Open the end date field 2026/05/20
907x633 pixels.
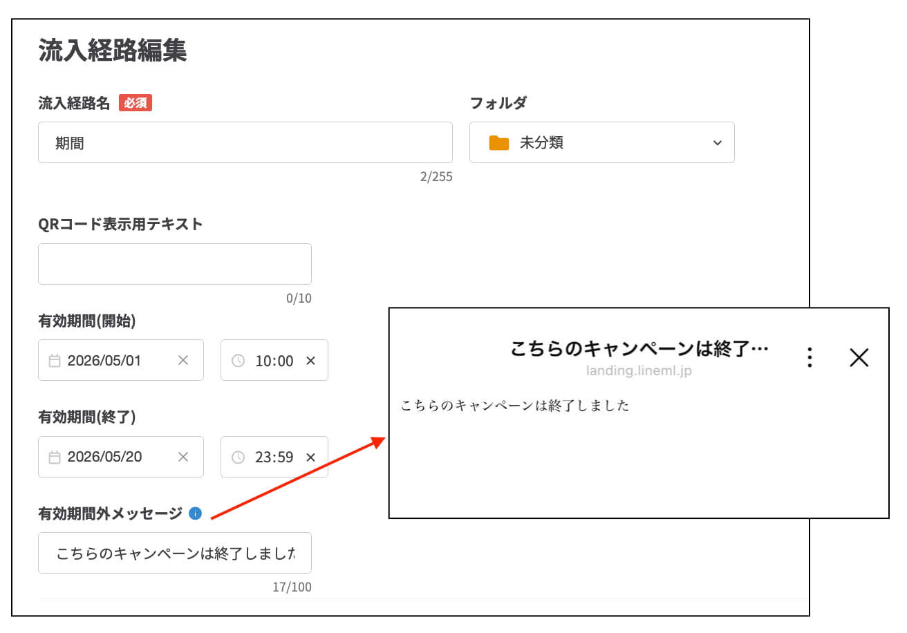[120, 457]
